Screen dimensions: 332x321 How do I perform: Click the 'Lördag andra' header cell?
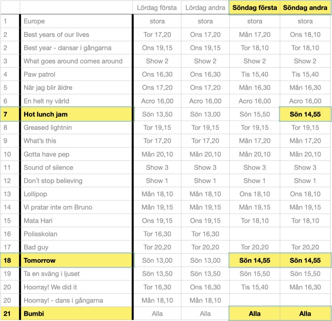coord(205,8)
